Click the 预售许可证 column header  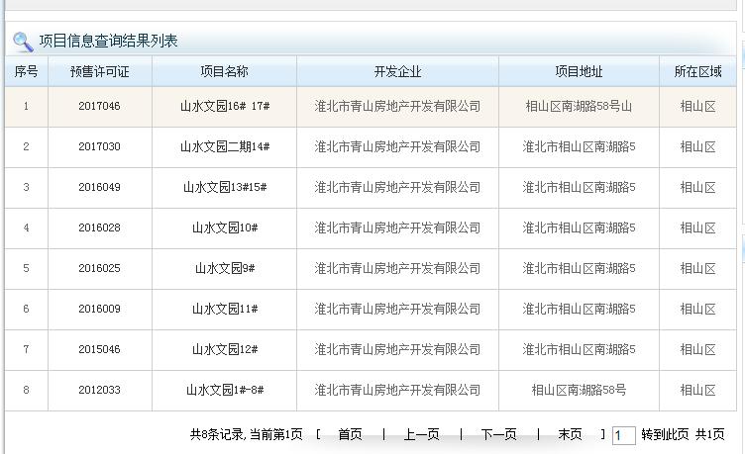coord(100,71)
